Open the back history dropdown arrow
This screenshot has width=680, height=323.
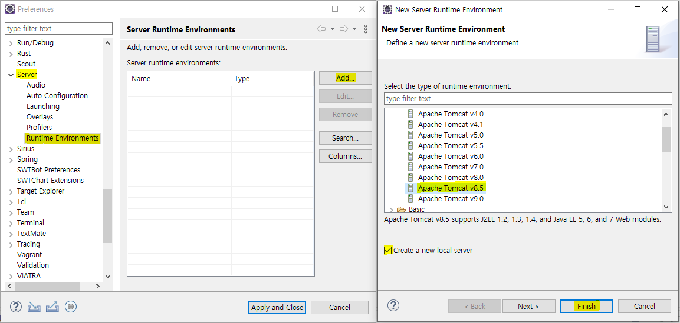click(x=332, y=29)
